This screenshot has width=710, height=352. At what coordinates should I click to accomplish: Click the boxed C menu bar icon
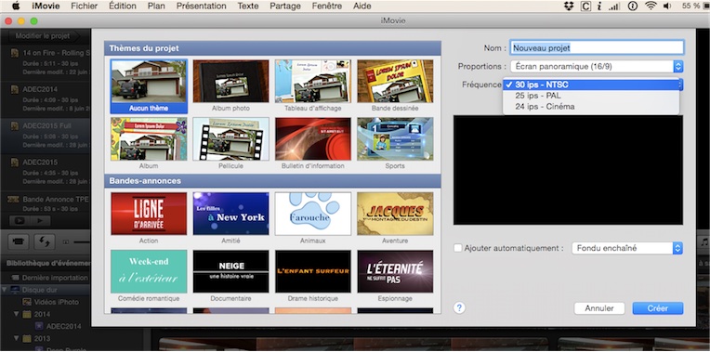point(585,6)
